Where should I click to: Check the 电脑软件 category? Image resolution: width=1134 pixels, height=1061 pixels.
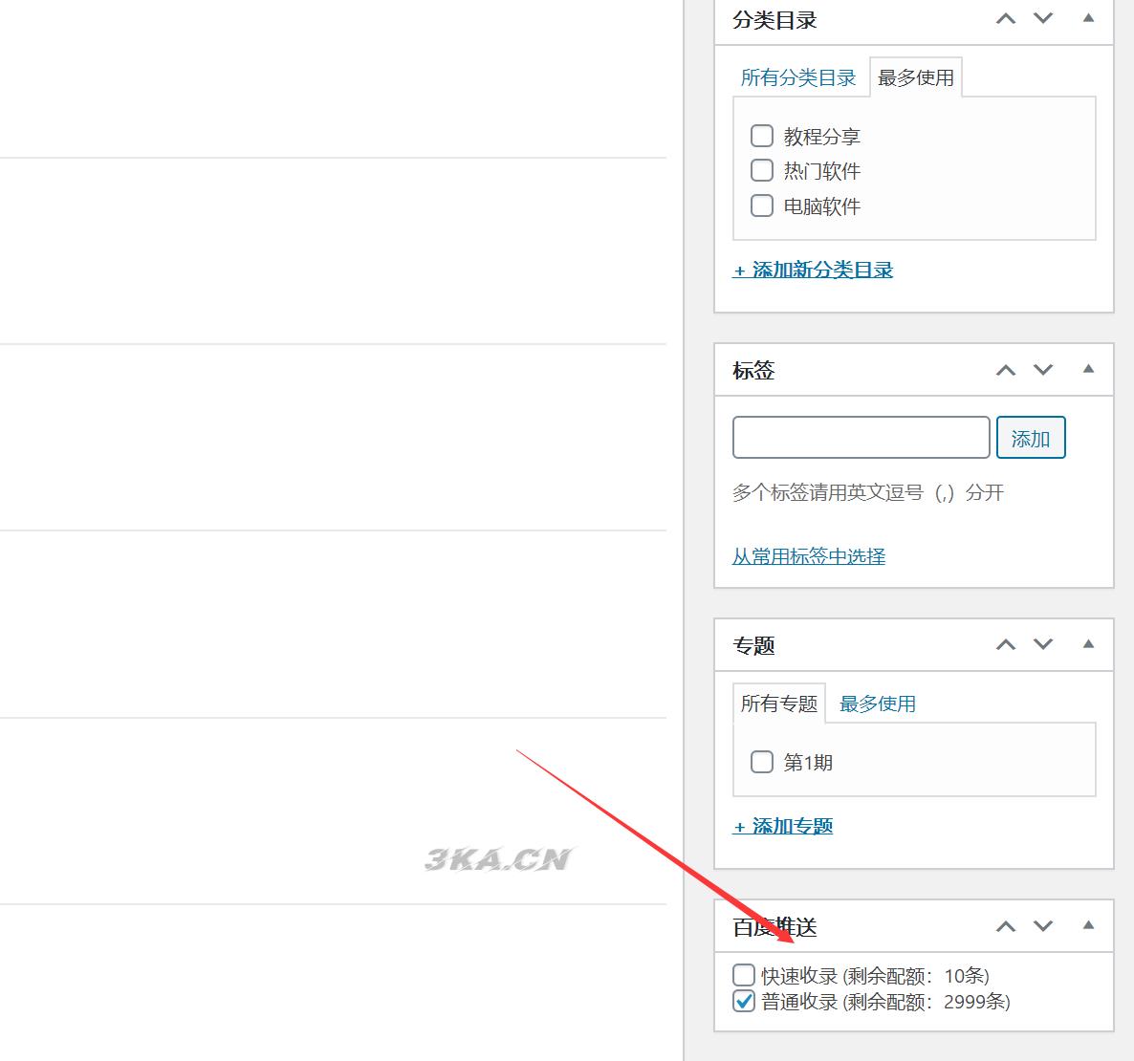[x=761, y=206]
